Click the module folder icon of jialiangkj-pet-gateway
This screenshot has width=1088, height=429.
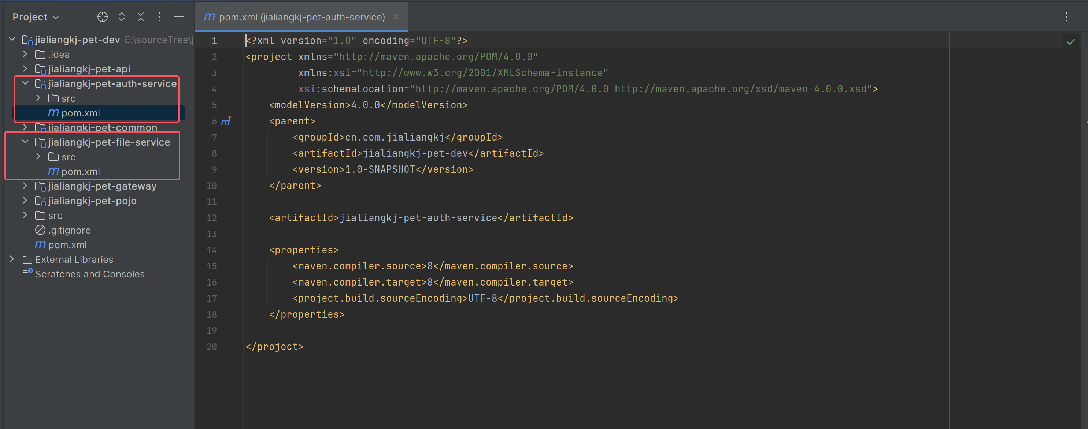click(41, 186)
